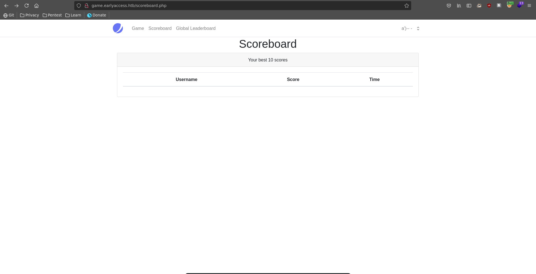The image size is (536, 274).
Task: Save page to Pocket
Action: pyautogui.click(x=449, y=6)
